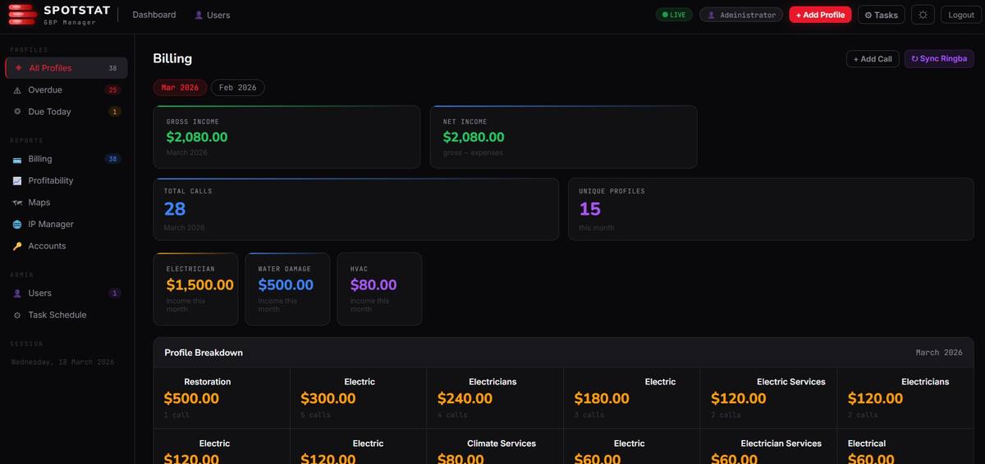The image size is (985, 464).
Task: Open the Restoration $500.00 profile card
Action: (221, 398)
